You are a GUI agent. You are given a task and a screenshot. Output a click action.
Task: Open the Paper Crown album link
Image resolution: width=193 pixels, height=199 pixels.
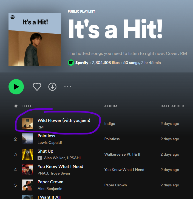tap(116, 185)
